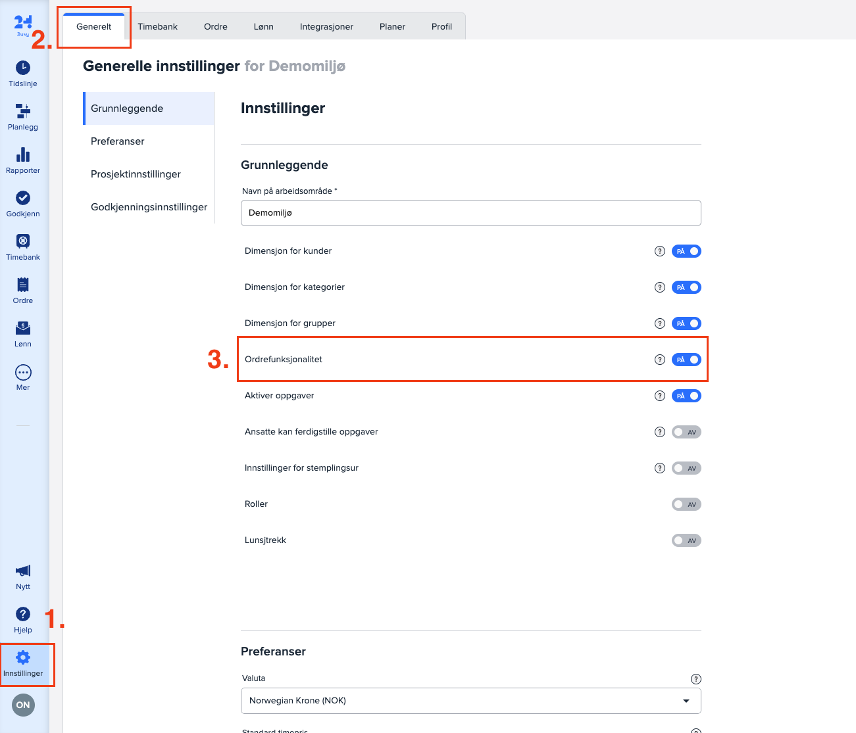Disable the Ordrefunksjonalitet toggle

click(686, 360)
